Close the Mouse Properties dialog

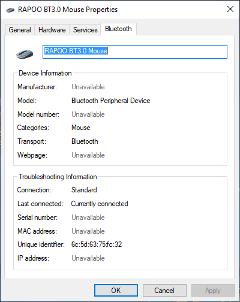pyautogui.click(x=230, y=9)
